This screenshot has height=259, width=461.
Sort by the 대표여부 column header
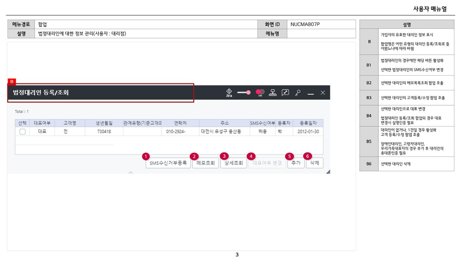click(x=42, y=123)
